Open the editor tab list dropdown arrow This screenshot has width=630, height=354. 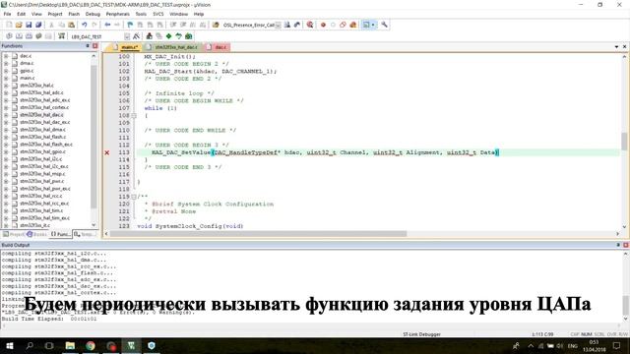617,47
